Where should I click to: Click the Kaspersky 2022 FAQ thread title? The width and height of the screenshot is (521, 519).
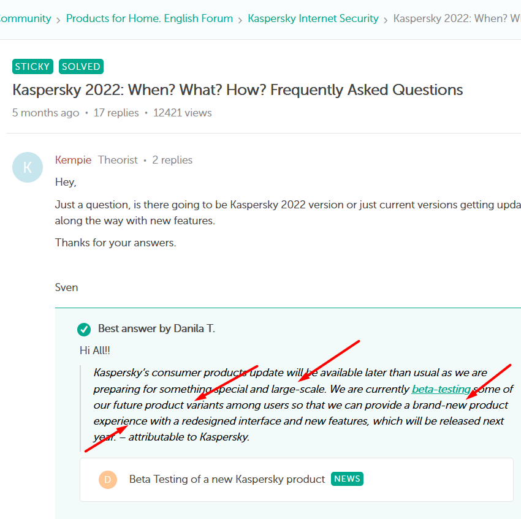pos(237,90)
